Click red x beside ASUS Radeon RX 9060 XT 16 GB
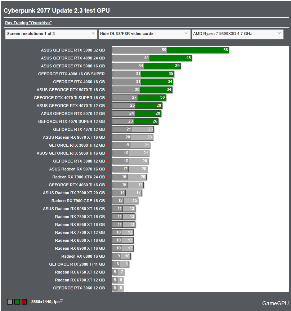 (x=107, y=209)
